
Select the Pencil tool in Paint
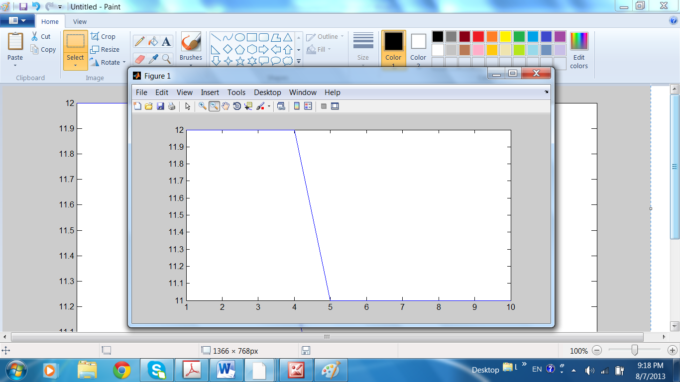(x=140, y=42)
